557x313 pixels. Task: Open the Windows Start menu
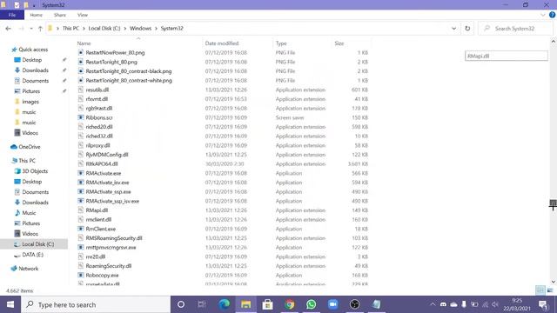10,304
